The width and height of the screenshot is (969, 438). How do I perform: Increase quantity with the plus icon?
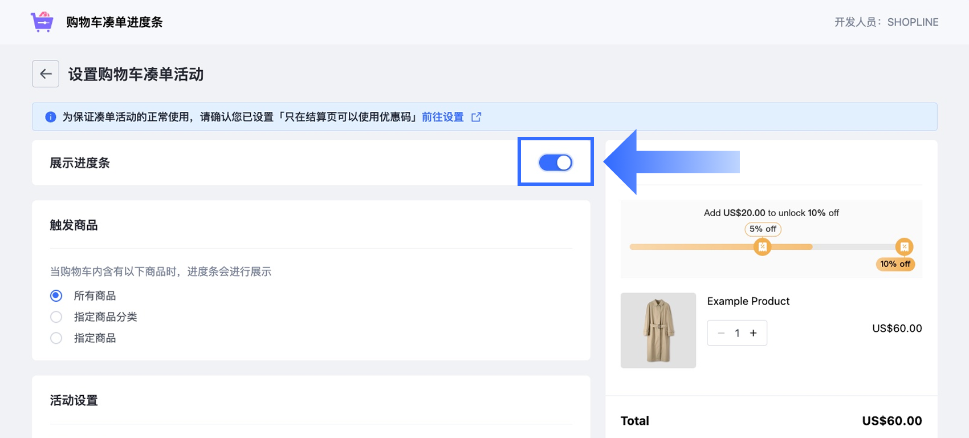[x=753, y=333]
